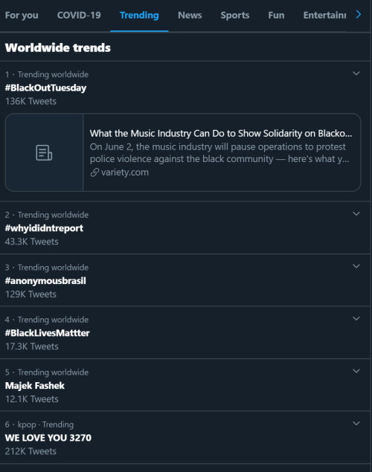Expand options for WE LOVE YOU 3270

pos(356,423)
